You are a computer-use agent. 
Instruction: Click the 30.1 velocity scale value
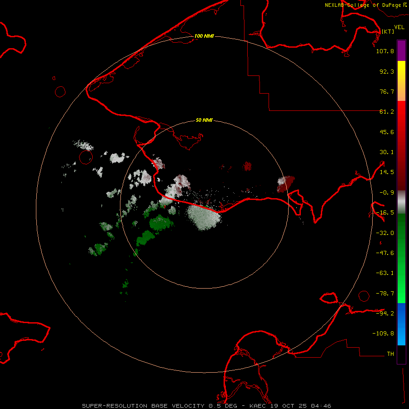[387, 152]
